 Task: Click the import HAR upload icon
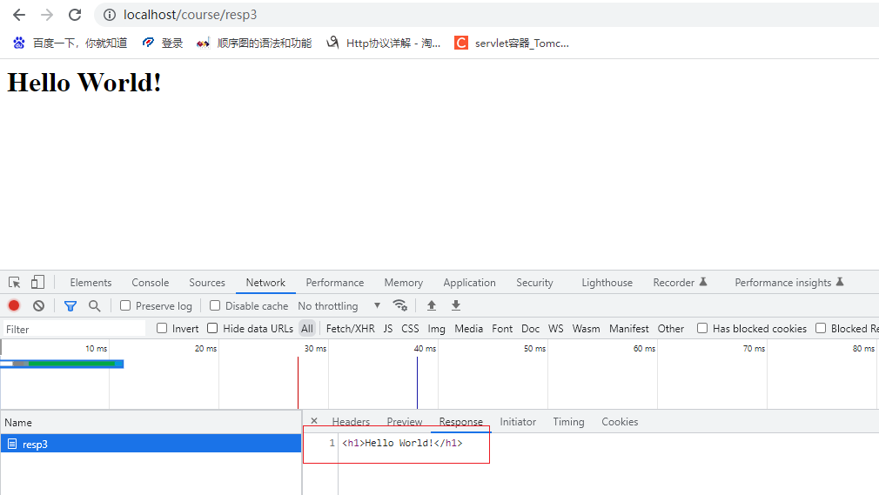(431, 306)
